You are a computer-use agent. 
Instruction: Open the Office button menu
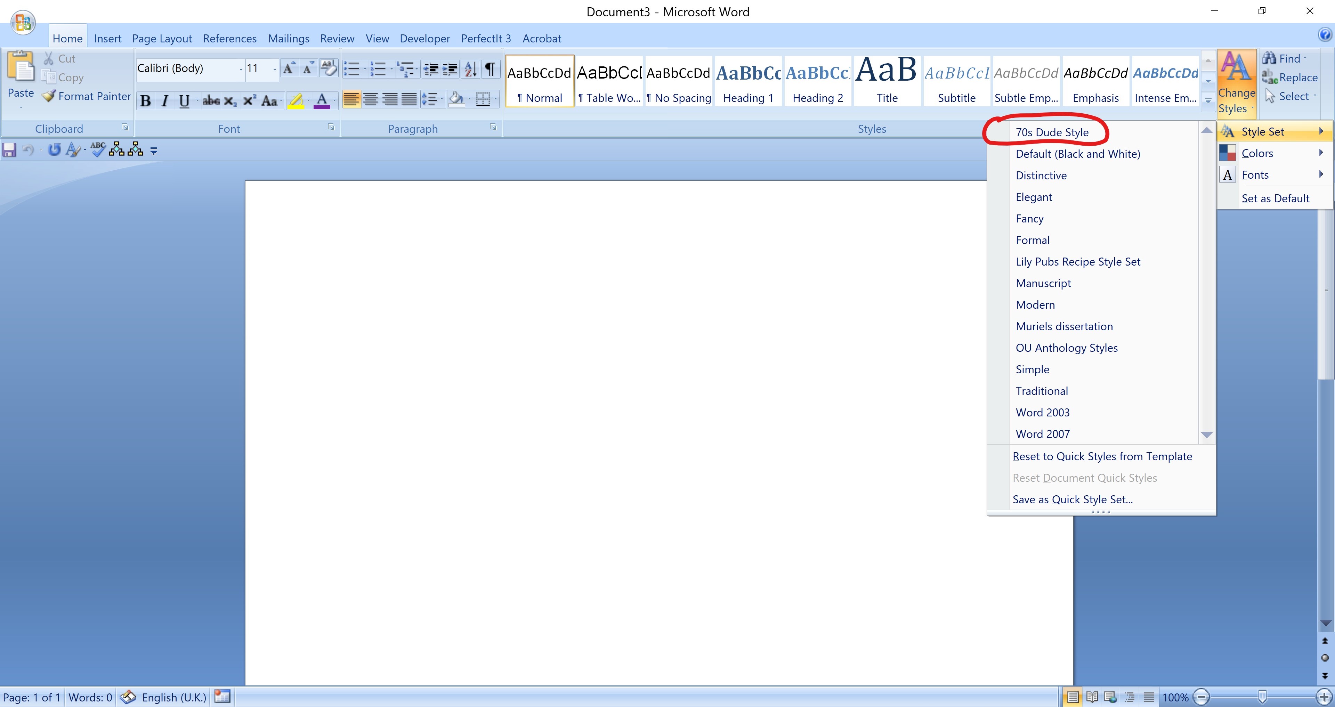(23, 22)
